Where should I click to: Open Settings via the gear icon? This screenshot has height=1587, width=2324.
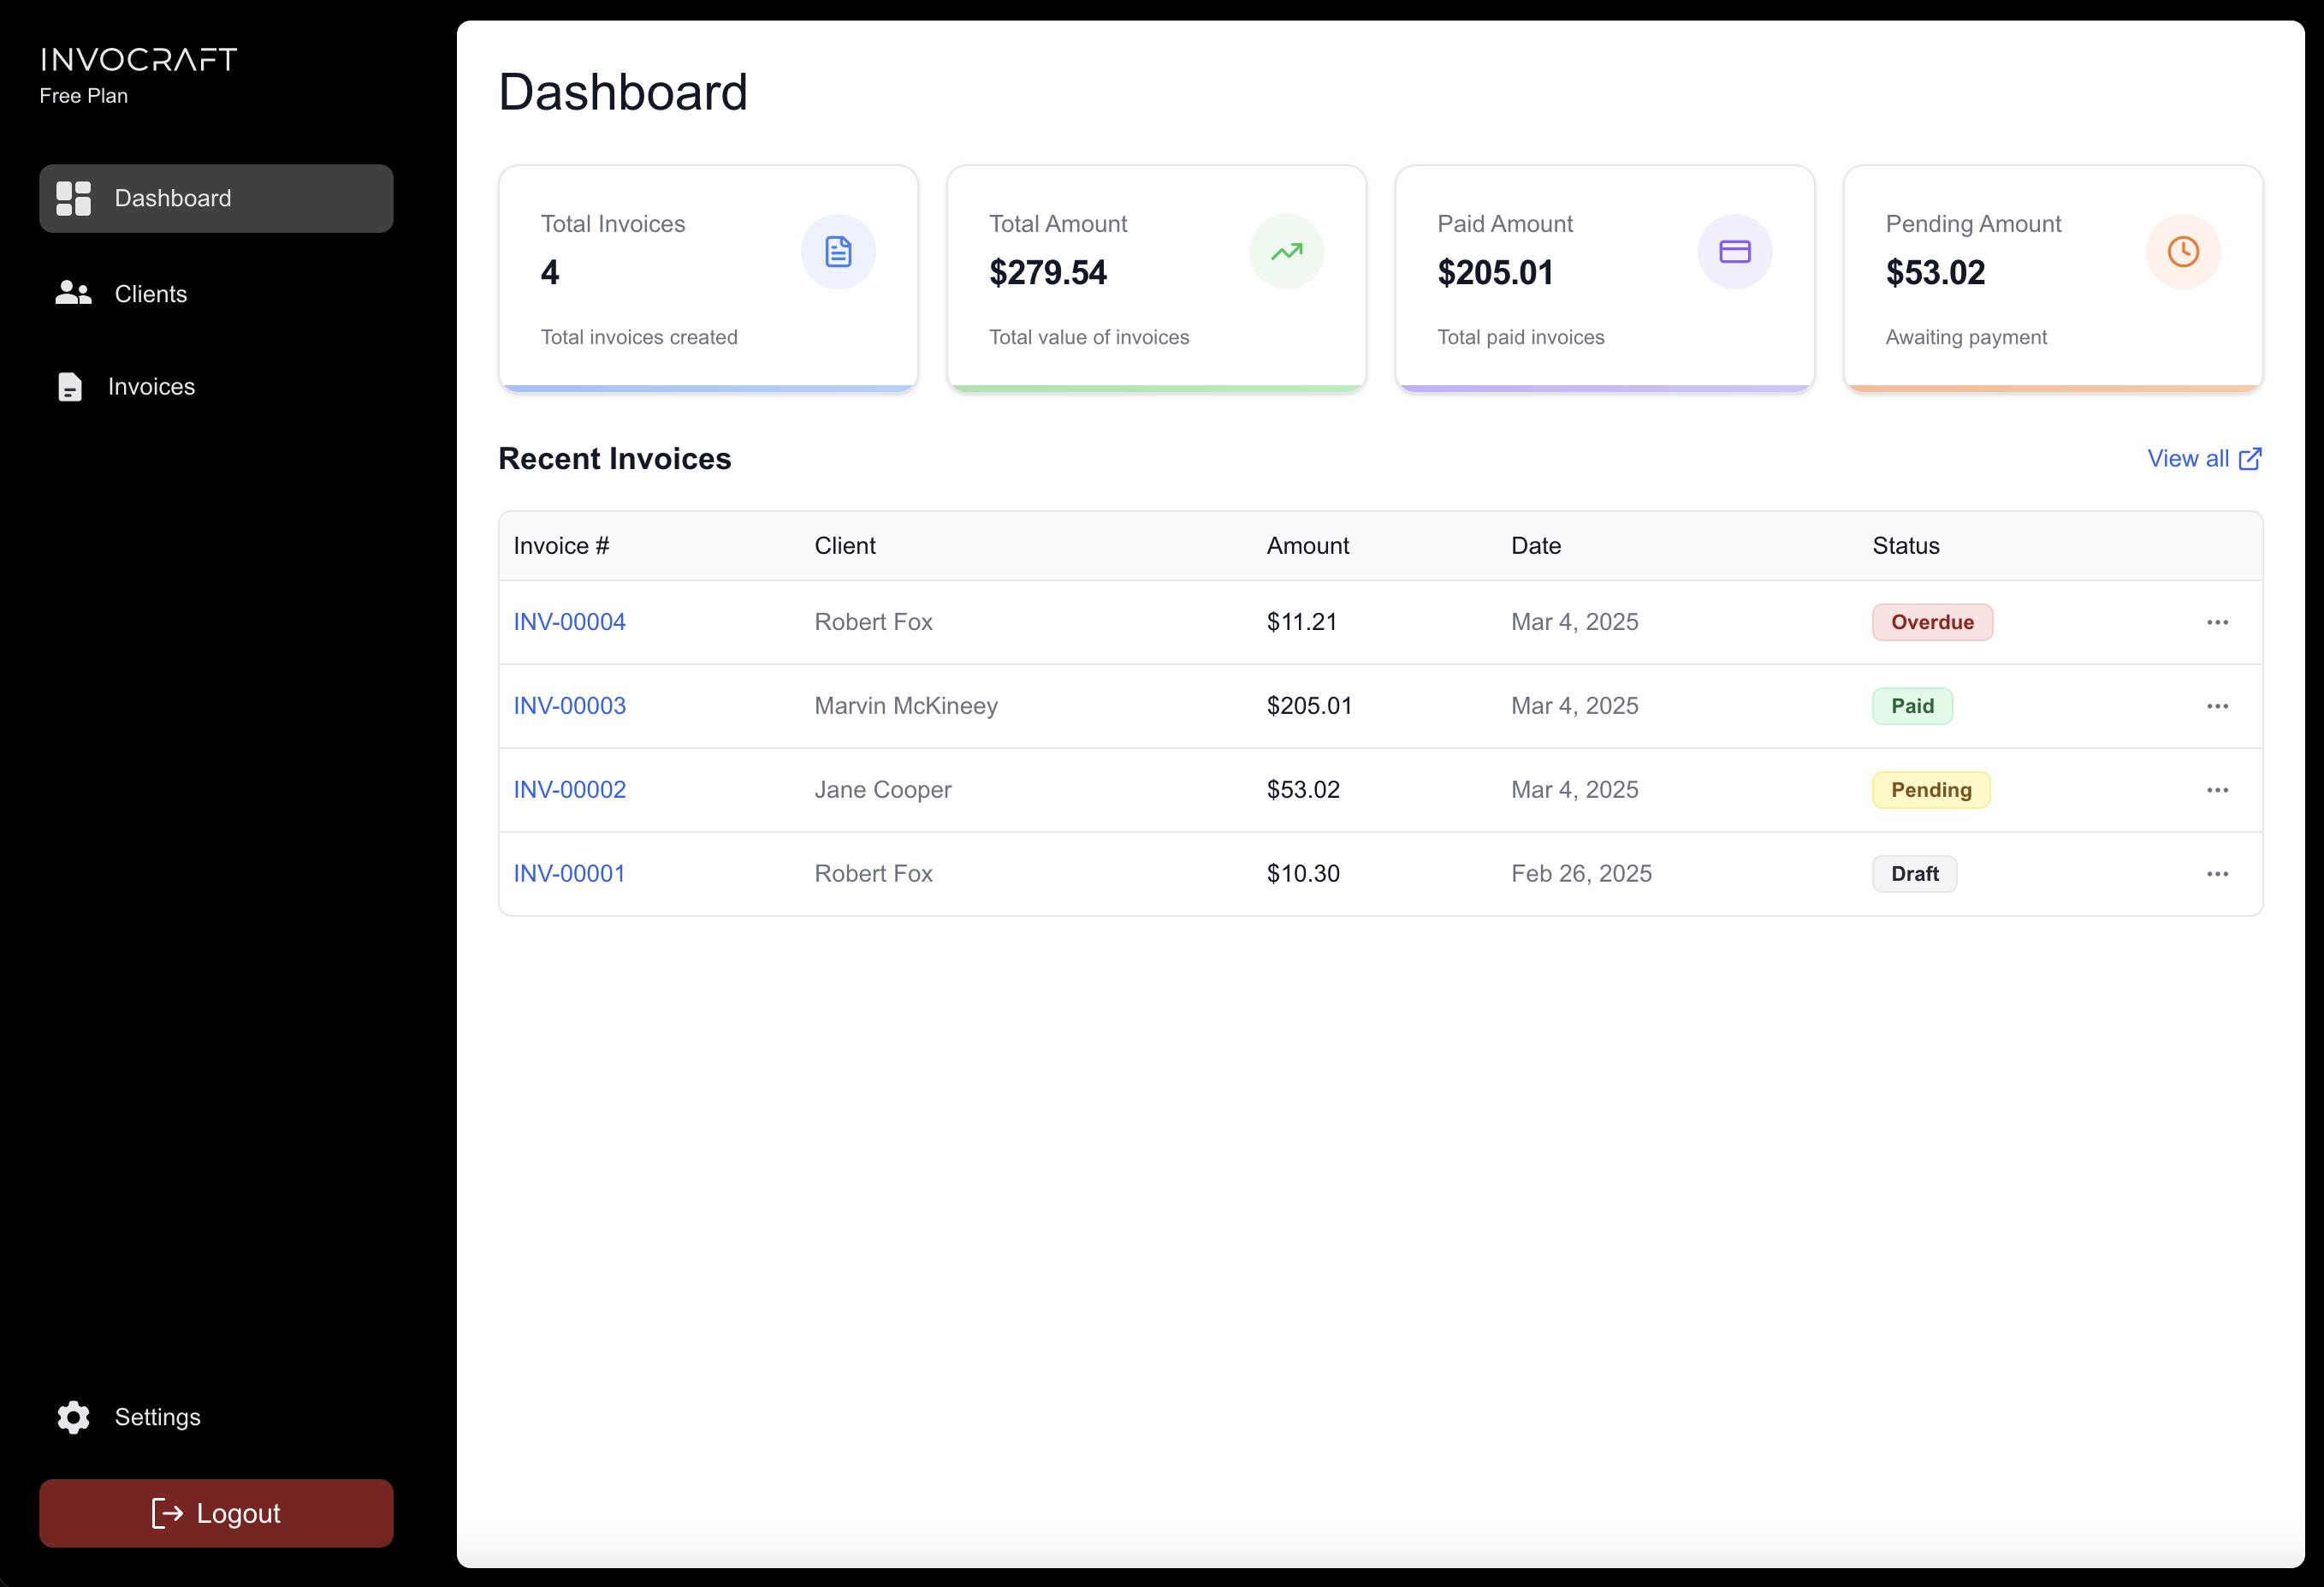coord(73,1418)
